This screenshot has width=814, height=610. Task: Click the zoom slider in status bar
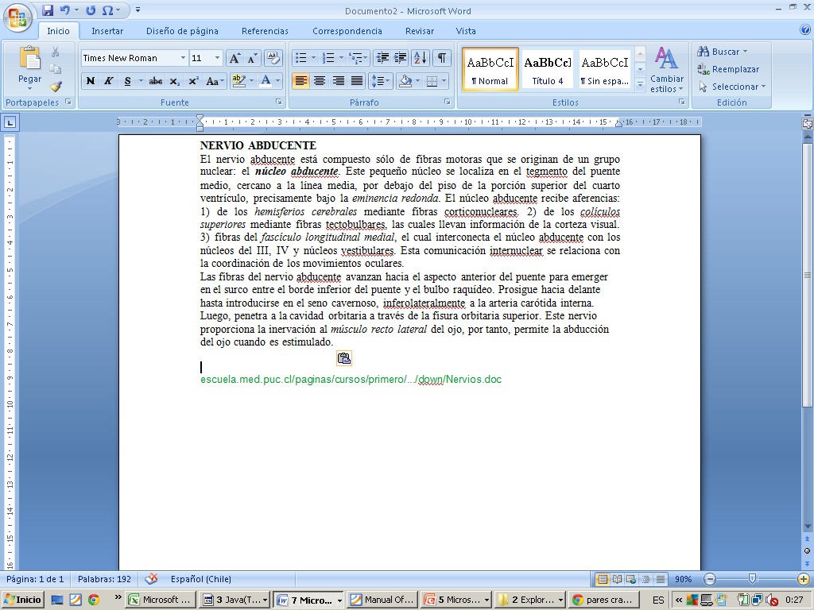point(751,579)
